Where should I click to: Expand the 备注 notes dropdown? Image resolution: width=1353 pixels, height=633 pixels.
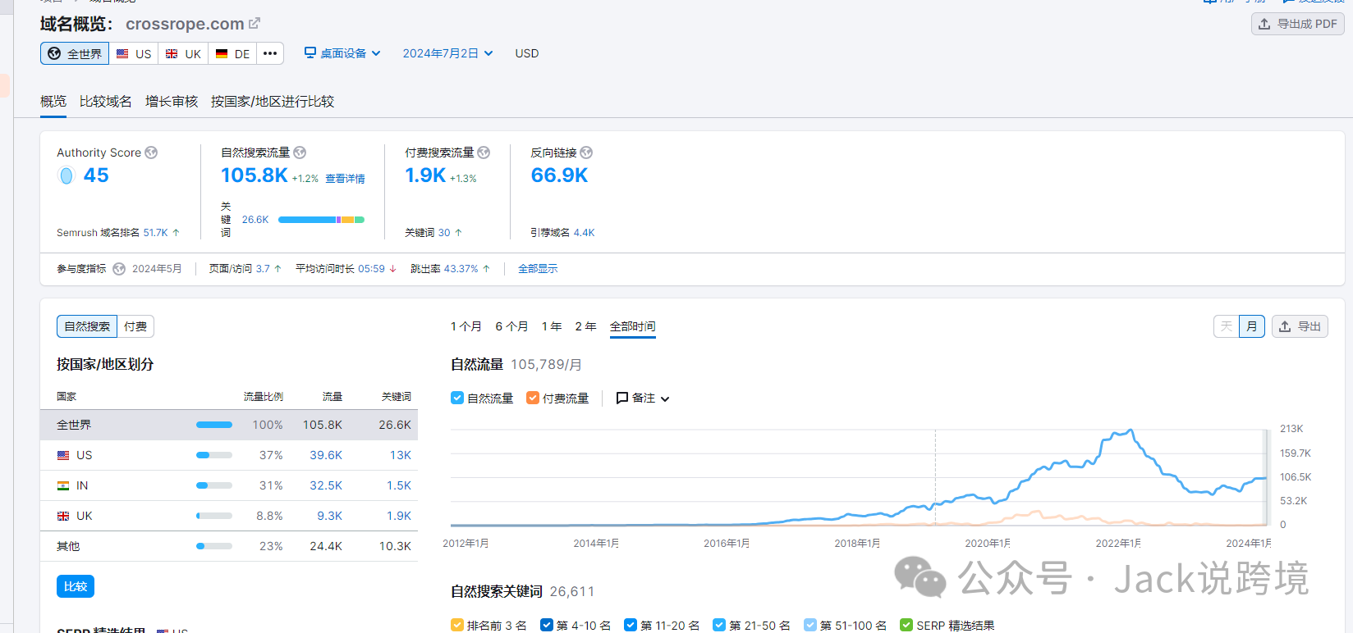point(643,398)
